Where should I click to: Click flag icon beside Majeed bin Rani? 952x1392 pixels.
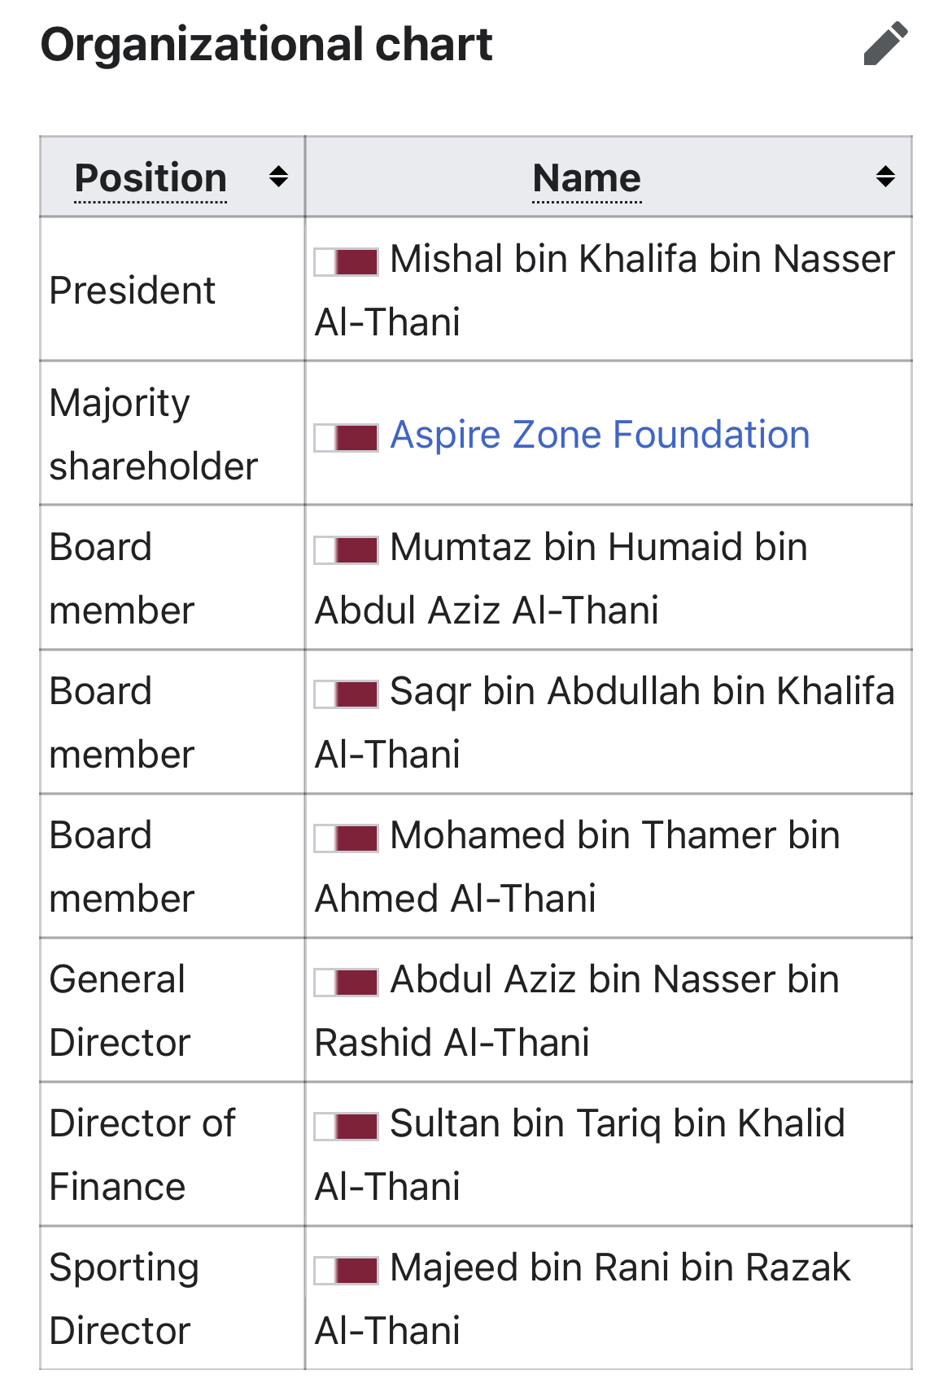pyautogui.click(x=347, y=1271)
